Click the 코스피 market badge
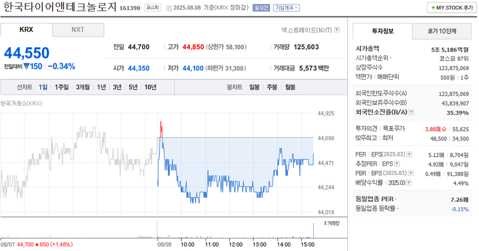Viewport: 479px width, 251px height. pos(153,8)
